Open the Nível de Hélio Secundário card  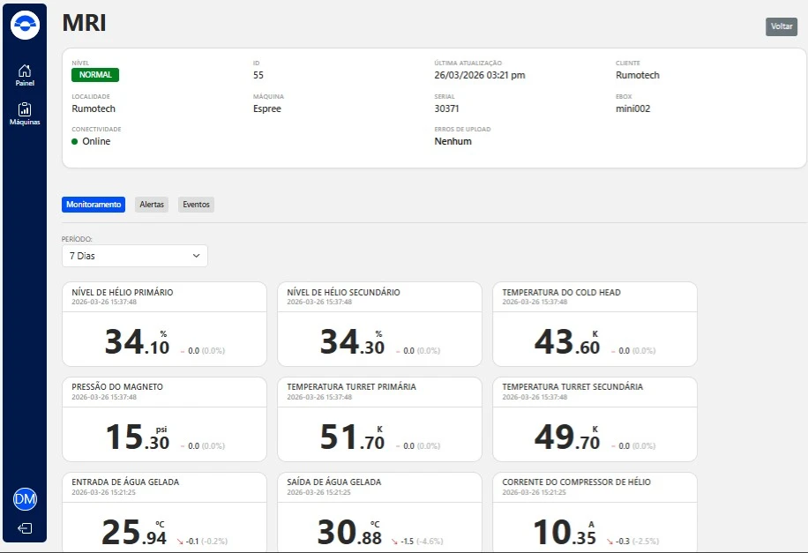[379, 324]
